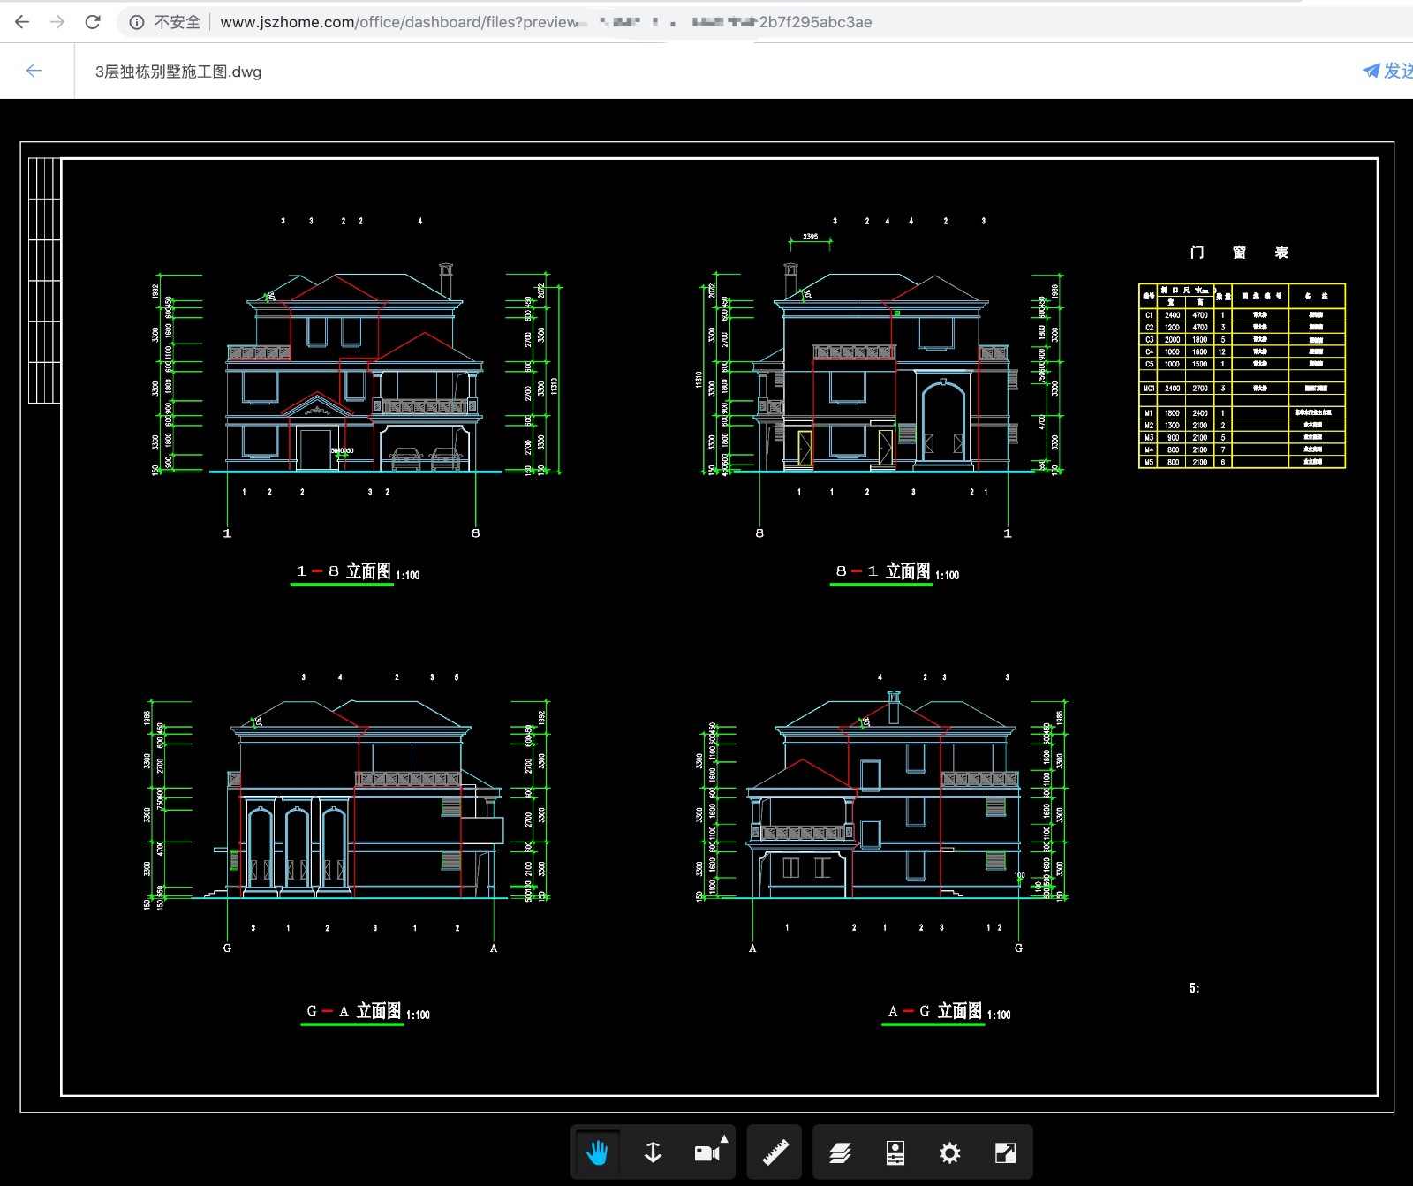Activate the pan hand tool
The height and width of the screenshot is (1186, 1413).
[x=597, y=1152]
